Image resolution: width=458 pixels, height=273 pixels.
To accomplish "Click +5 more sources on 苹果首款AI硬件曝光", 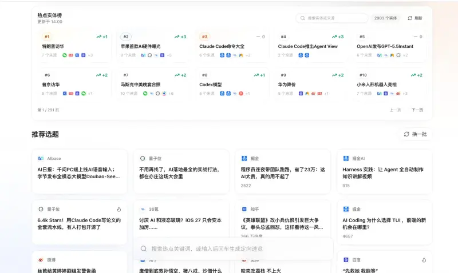I will coord(169,55).
